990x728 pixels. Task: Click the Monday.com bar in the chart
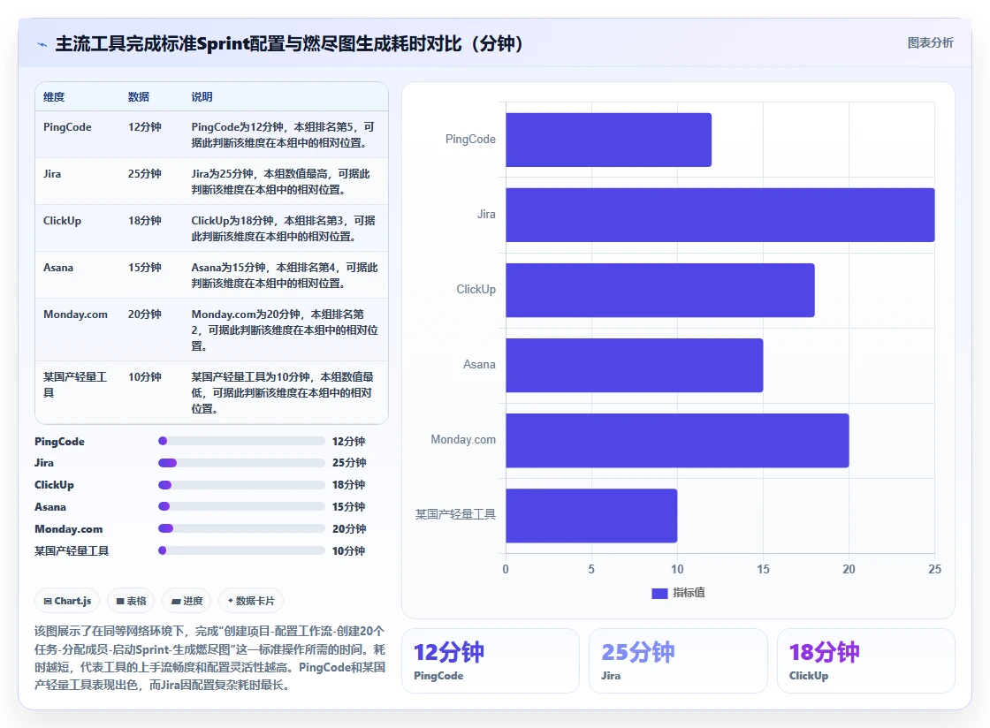click(677, 440)
